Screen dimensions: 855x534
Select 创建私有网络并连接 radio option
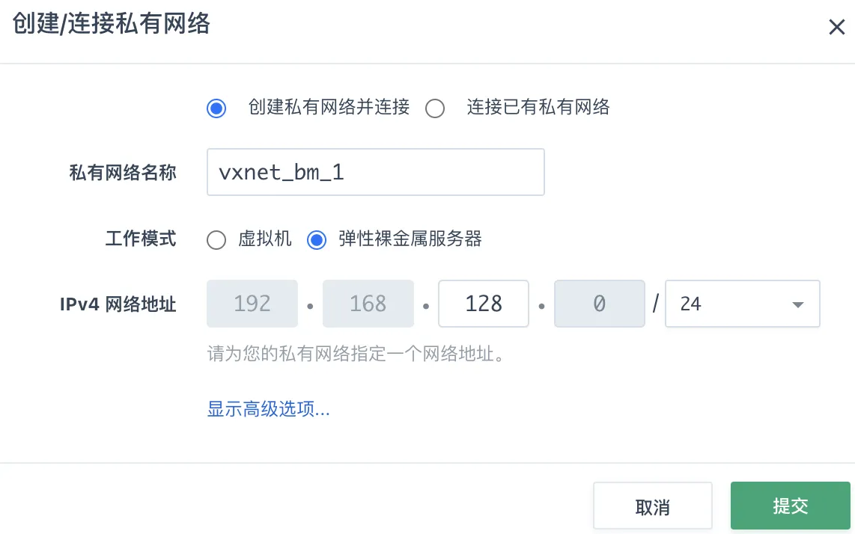coord(216,108)
